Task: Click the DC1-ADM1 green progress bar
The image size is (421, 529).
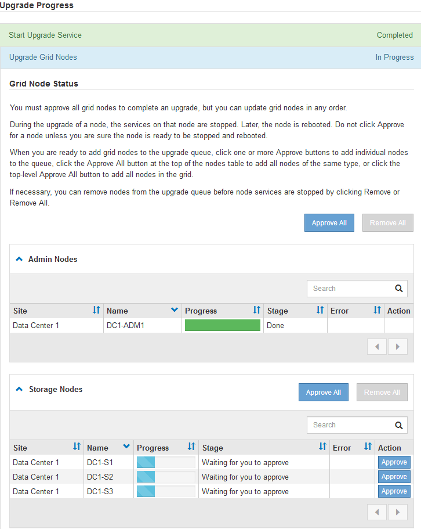Action: pyautogui.click(x=222, y=325)
